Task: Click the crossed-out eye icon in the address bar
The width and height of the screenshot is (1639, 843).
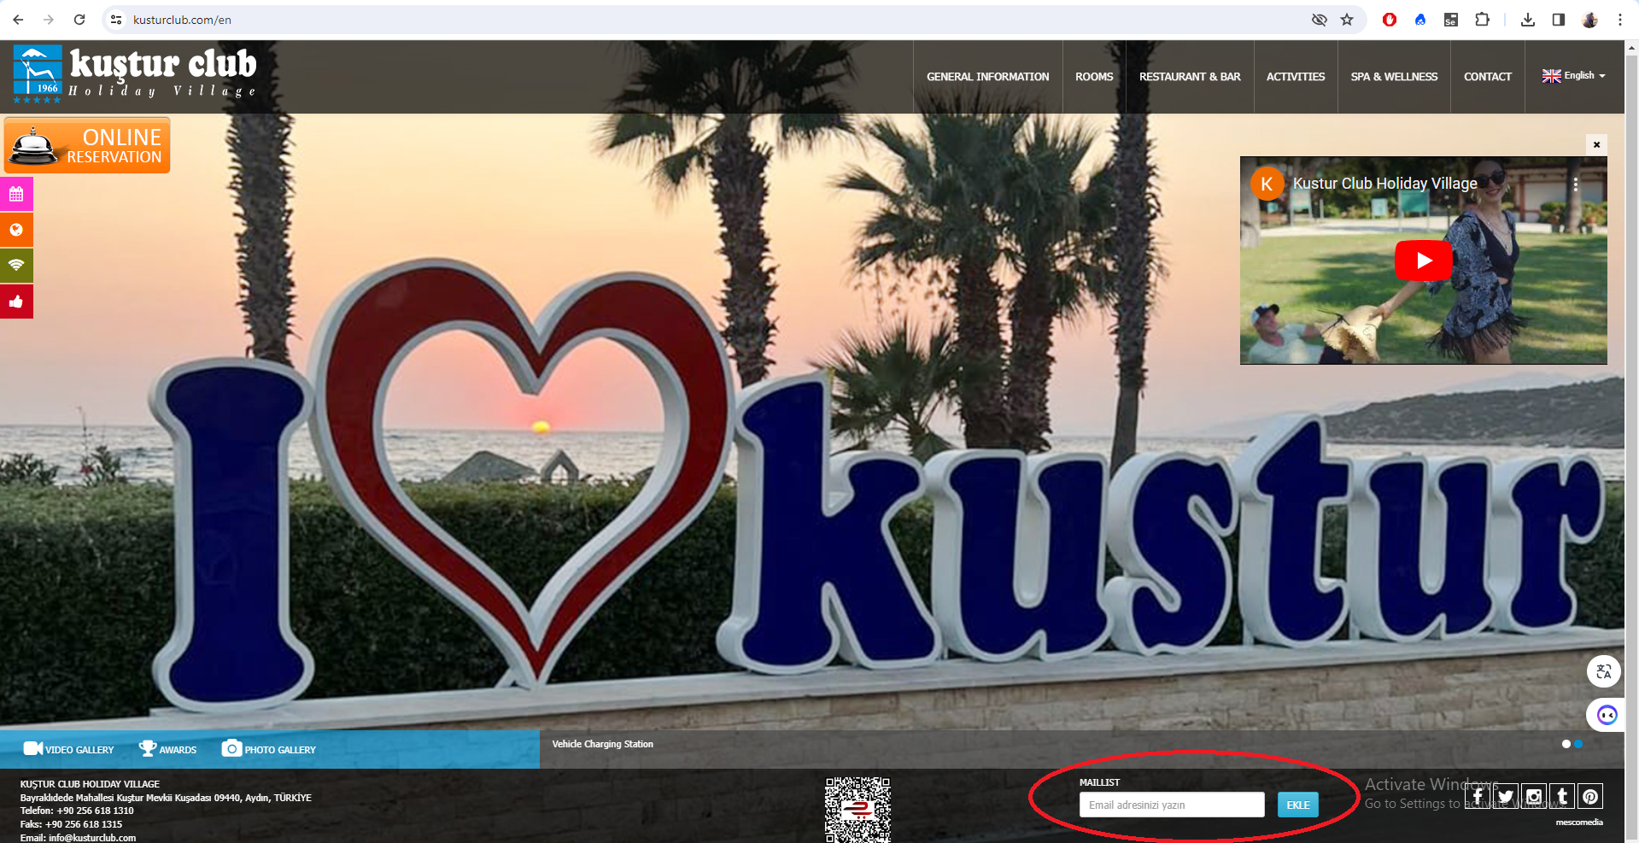Action: click(1320, 20)
